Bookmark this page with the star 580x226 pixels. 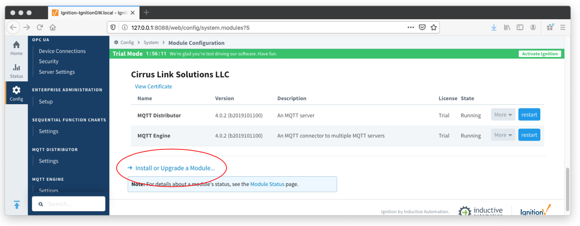[x=433, y=27]
